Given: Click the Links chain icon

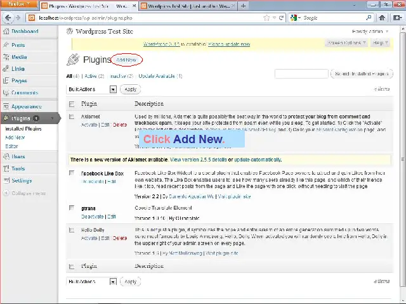Looking at the screenshot, I should pos(6,69).
